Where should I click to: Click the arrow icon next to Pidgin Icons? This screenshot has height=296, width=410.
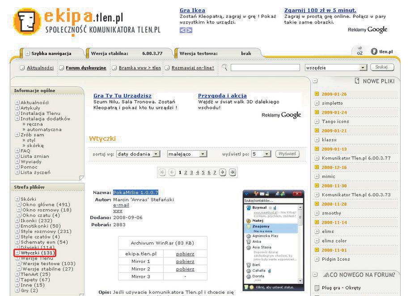point(317,259)
